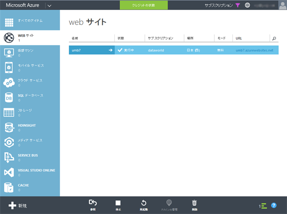Expand the Microsoft Azure chevron dropdown
The image size is (287, 214).
(50, 5)
